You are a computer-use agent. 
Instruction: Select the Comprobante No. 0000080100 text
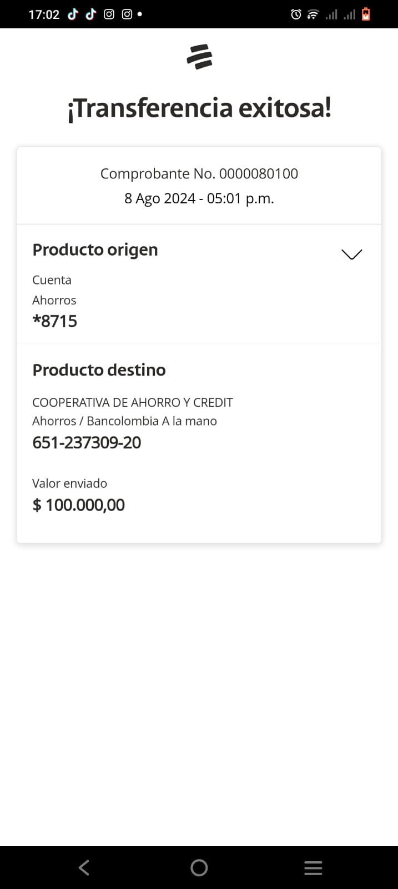(199, 174)
